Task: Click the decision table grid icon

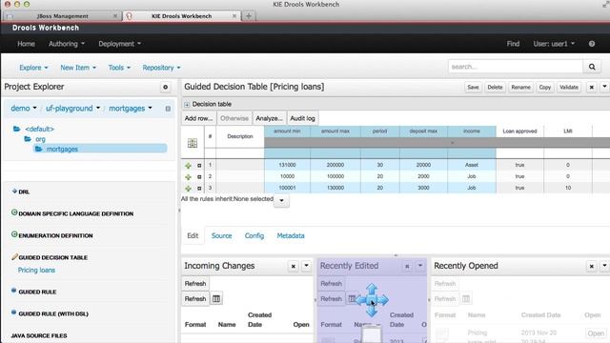Action: [193, 143]
